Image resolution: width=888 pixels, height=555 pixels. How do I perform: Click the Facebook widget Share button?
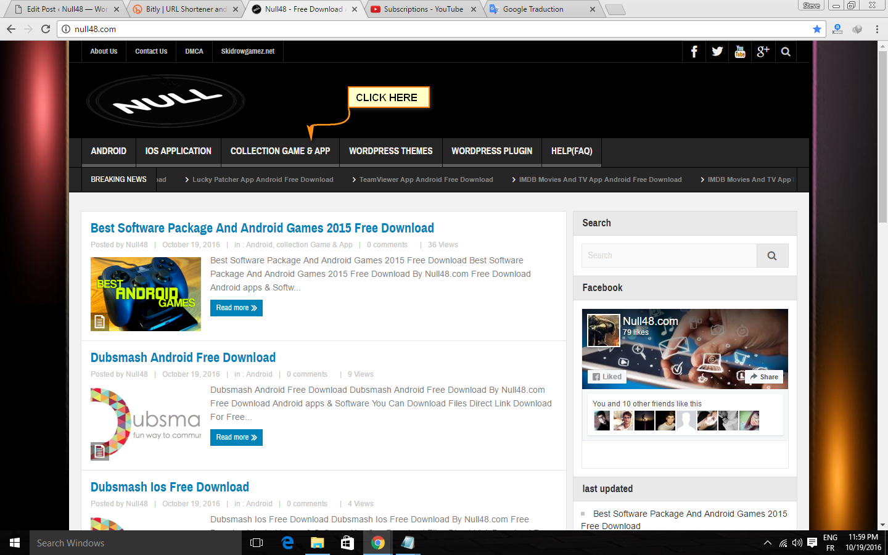(764, 377)
